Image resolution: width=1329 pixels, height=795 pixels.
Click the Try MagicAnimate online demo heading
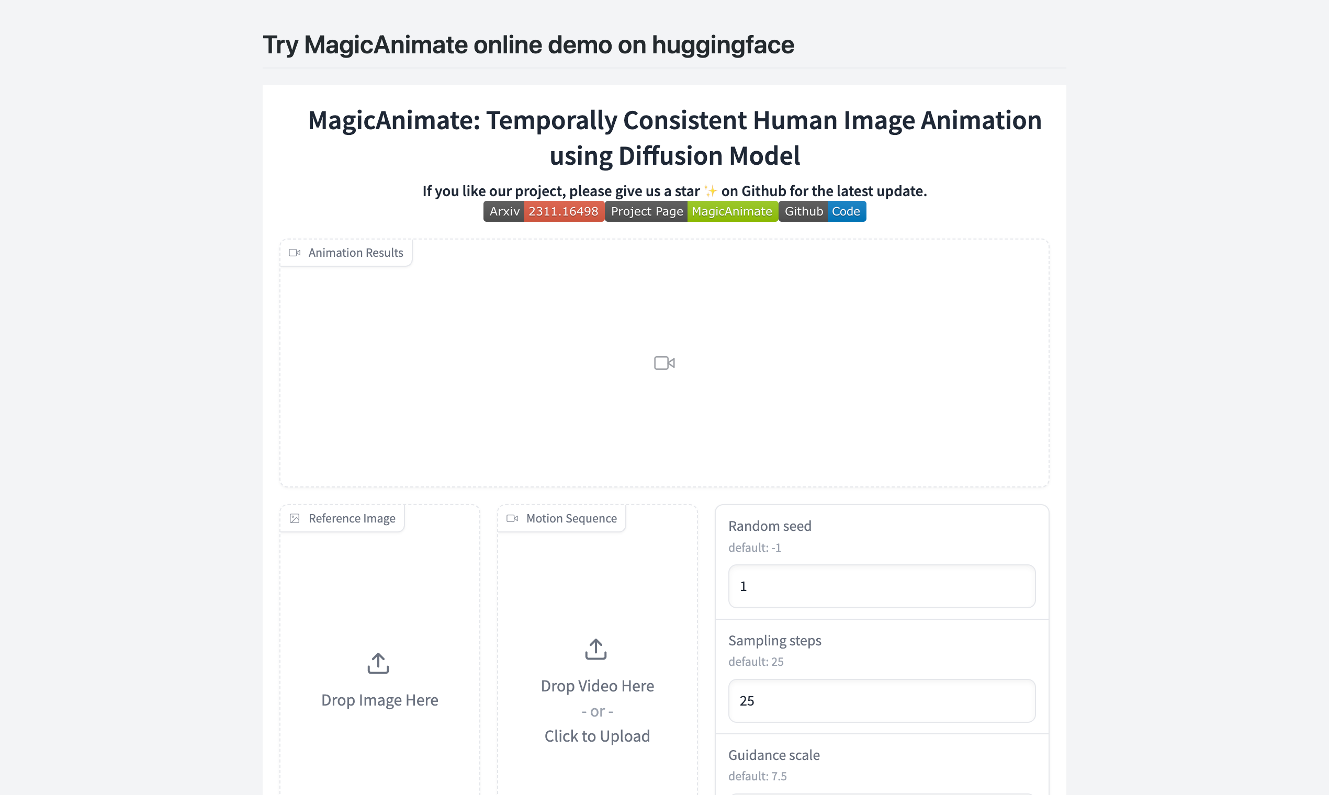click(528, 45)
